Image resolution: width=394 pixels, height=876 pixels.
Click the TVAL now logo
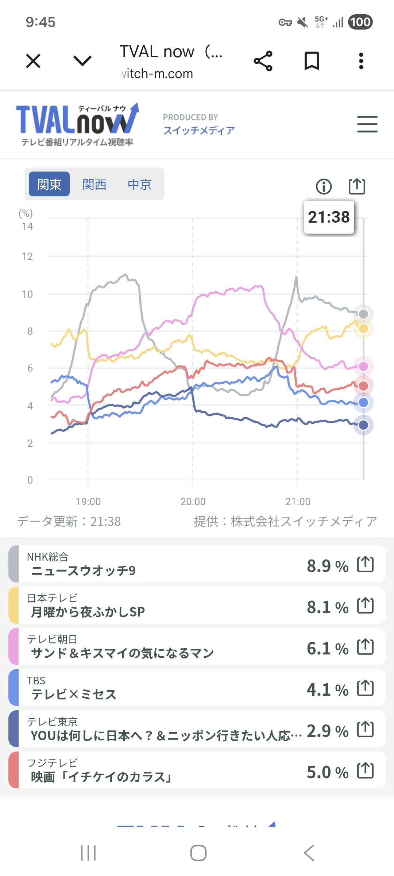click(x=77, y=124)
